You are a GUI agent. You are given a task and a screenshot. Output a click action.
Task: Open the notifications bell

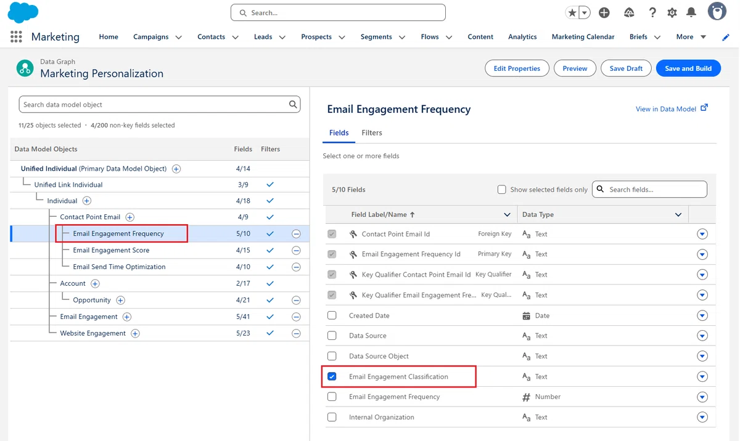691,12
